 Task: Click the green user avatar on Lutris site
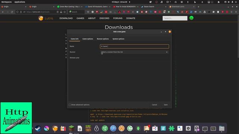pyautogui.click(x=192, y=18)
